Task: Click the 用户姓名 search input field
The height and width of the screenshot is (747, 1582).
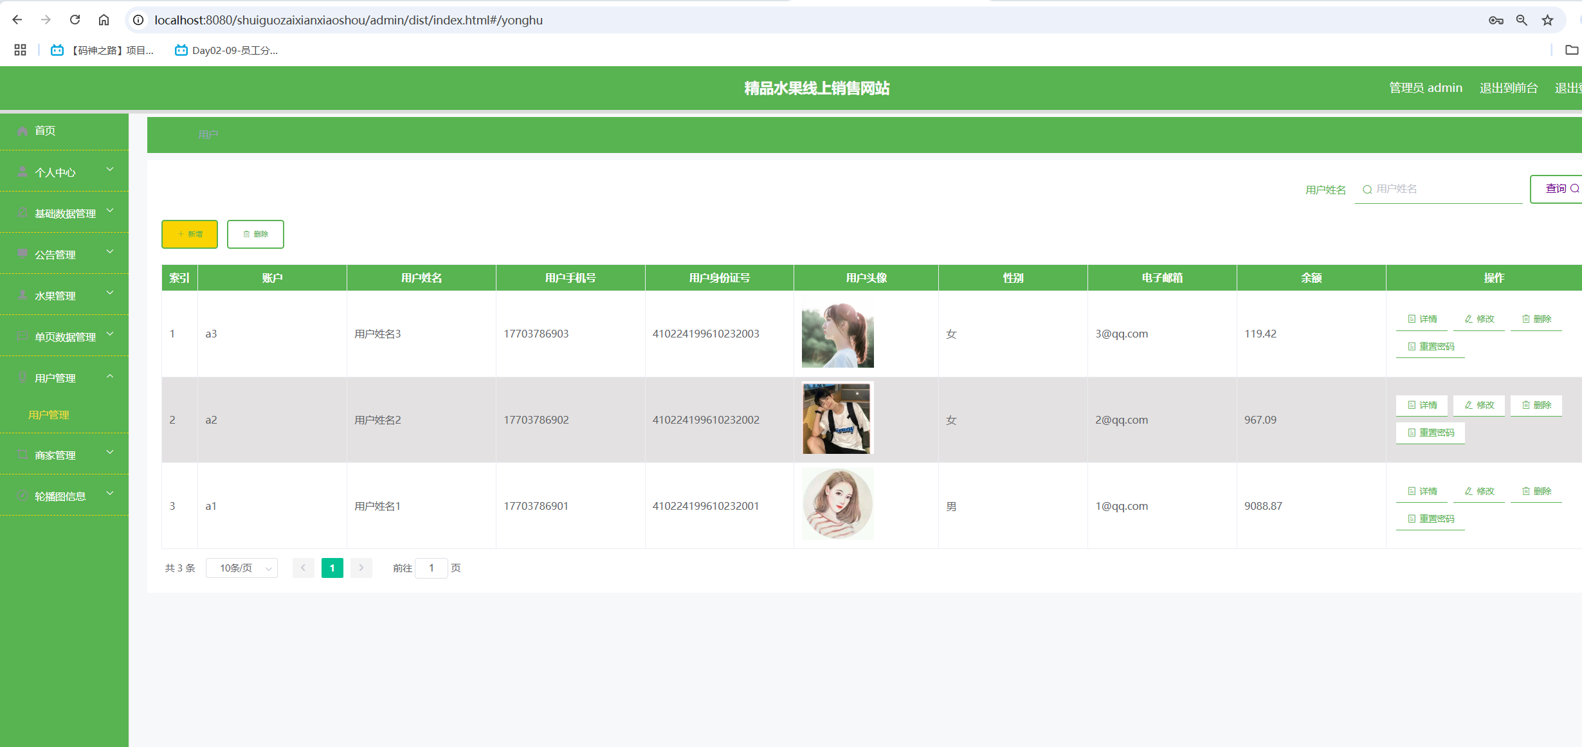Action: 1441,189
